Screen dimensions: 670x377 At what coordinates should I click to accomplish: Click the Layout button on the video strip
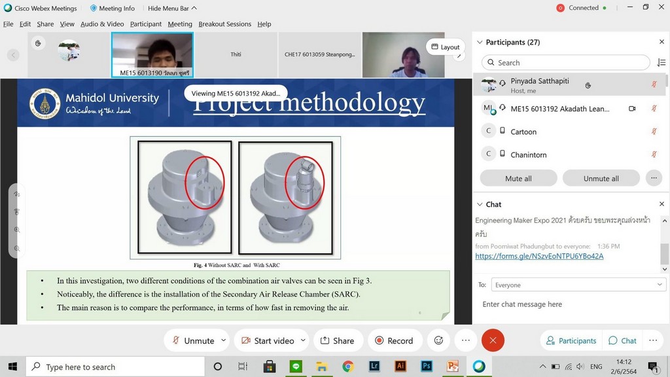[x=444, y=47]
